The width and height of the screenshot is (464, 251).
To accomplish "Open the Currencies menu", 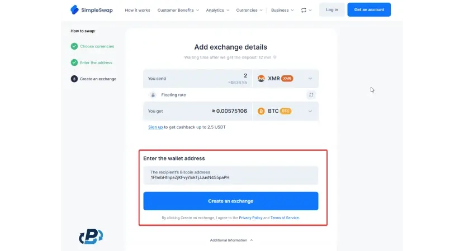I will click(x=249, y=10).
